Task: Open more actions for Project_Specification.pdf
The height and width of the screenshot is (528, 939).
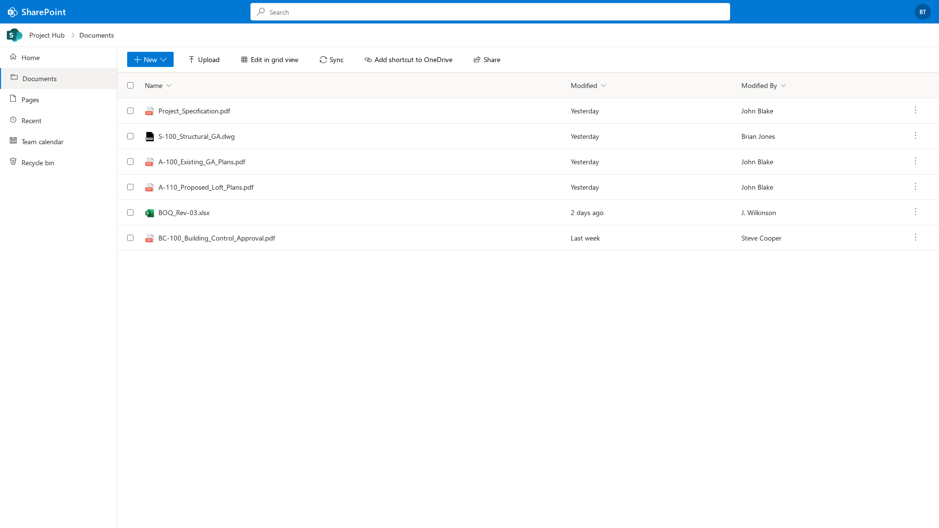Action: pyautogui.click(x=916, y=110)
